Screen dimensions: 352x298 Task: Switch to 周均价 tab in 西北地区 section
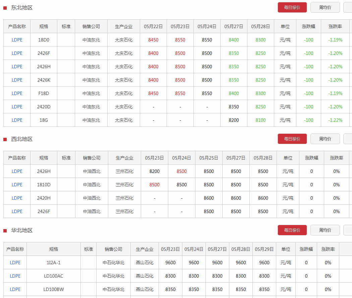[x=325, y=139]
